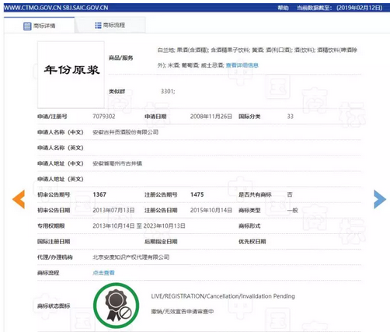Click the 商标类型 value 一般

[x=292, y=210]
